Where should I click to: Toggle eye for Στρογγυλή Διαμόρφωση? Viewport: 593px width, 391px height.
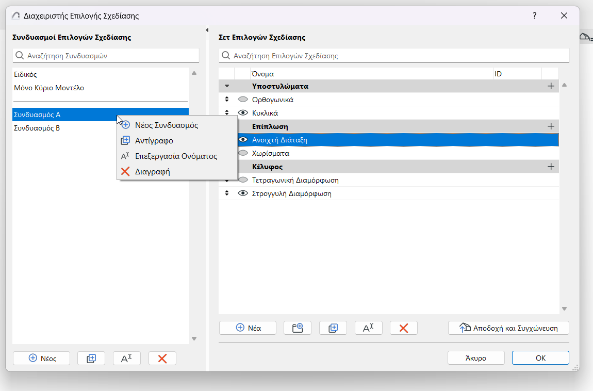[x=243, y=194]
